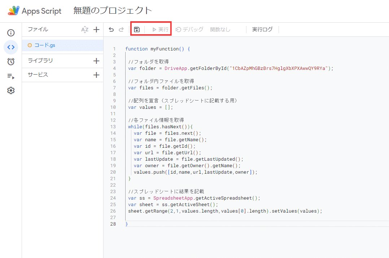Undo the last edit
This screenshot has height=258, width=389.
pos(112,29)
